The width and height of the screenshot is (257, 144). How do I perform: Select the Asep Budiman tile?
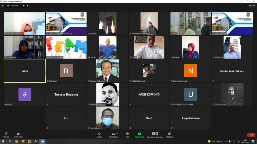pyautogui.click(x=191, y=118)
